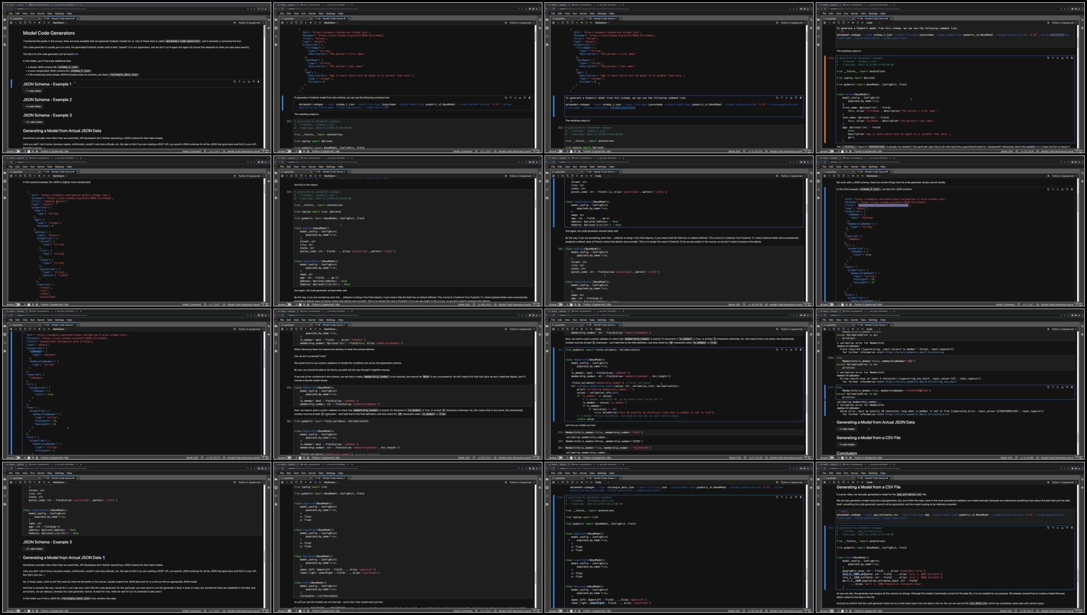This screenshot has width=1087, height=615.
Task: Open Kernel menu in schema_3.json intro frame
Action: coord(854,167)
